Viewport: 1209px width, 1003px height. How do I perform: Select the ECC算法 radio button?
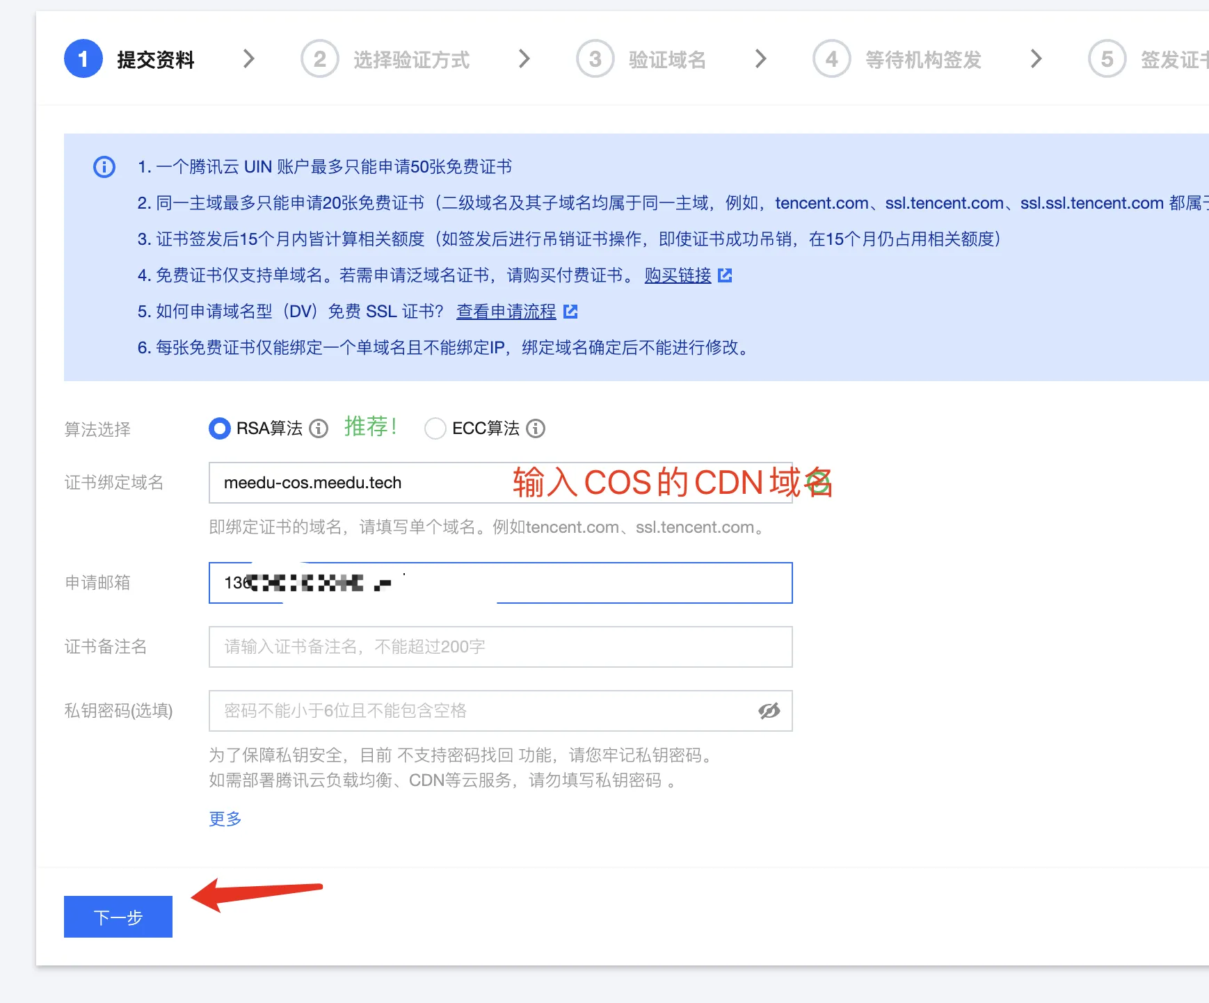(x=435, y=428)
